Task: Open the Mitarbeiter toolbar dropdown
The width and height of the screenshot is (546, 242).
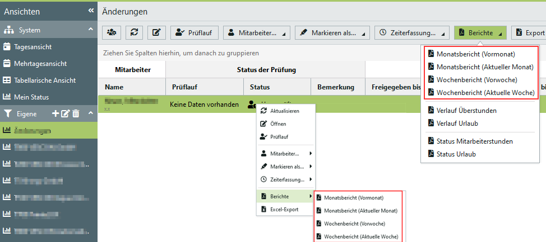Action: [257, 33]
